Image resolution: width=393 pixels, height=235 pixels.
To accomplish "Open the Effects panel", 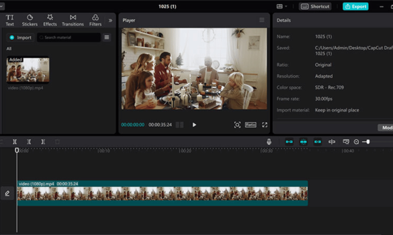I will point(50,21).
